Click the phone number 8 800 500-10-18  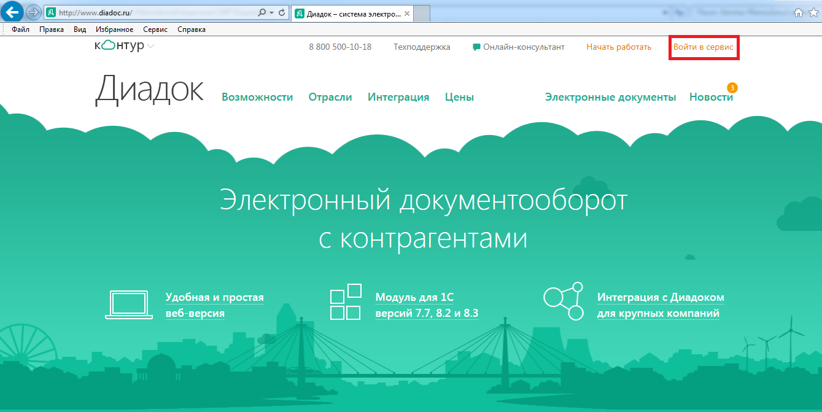(340, 47)
